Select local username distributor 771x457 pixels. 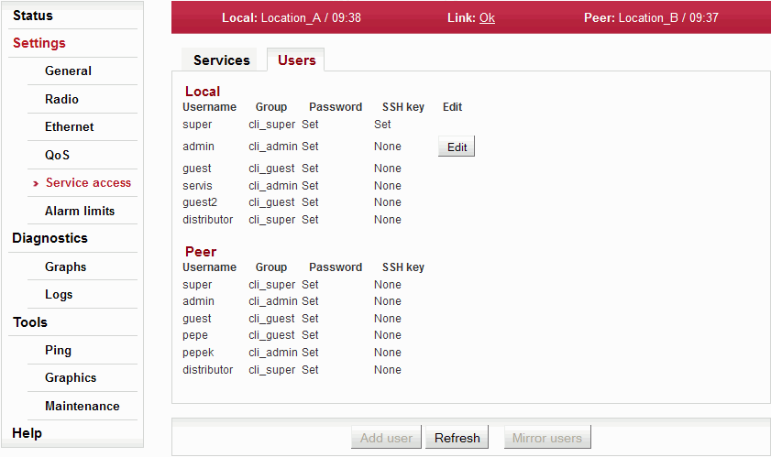(207, 220)
